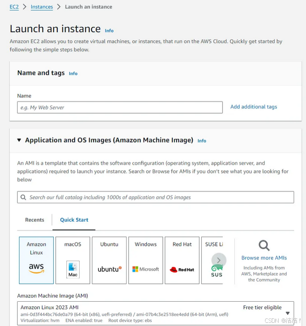The width and height of the screenshot is (306, 326).
Task: Click the breadcrumb chevron after Instances
Action: (x=59, y=7)
